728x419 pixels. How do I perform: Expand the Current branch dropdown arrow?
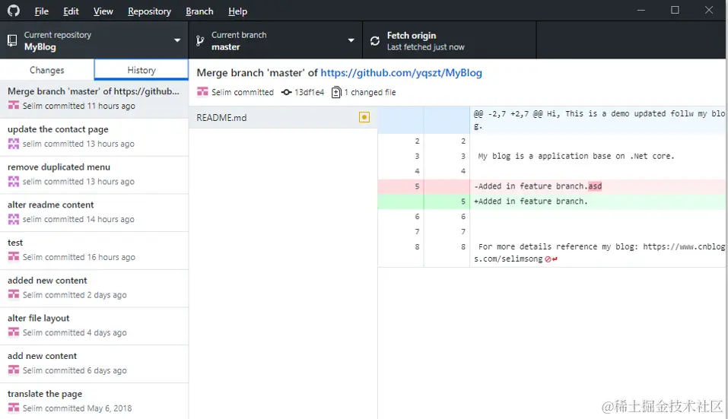(351, 40)
